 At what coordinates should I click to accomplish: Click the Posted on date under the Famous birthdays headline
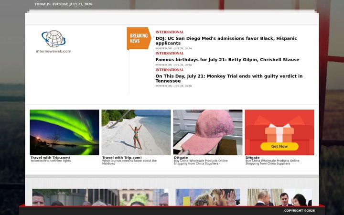pyautogui.click(x=173, y=65)
